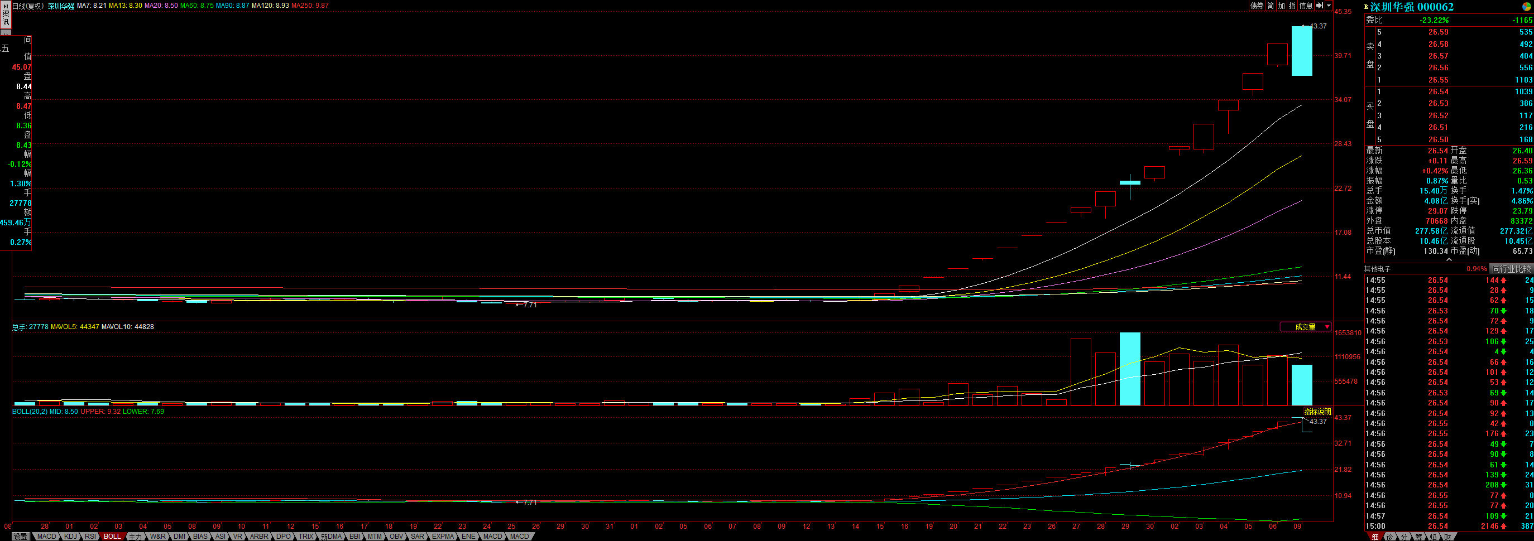Switch to the OBV indicator tab
1534x541 pixels.
(x=396, y=536)
